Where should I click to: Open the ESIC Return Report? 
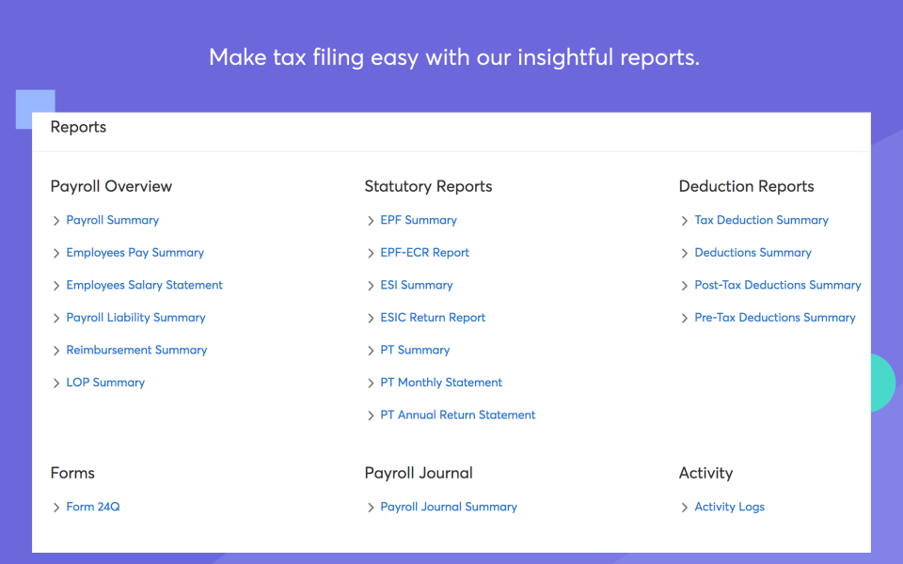(x=433, y=317)
